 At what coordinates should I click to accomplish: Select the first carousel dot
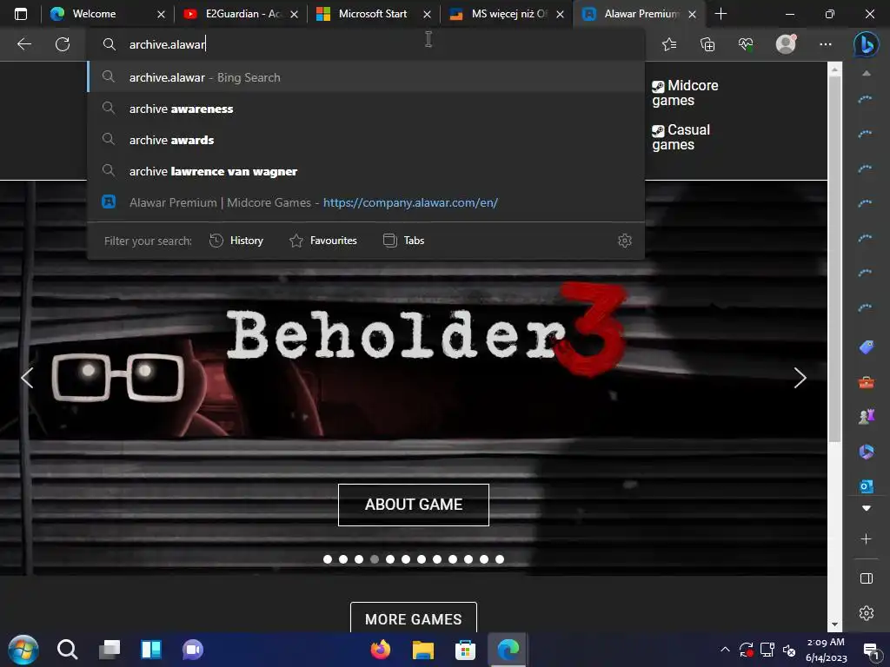click(x=328, y=559)
